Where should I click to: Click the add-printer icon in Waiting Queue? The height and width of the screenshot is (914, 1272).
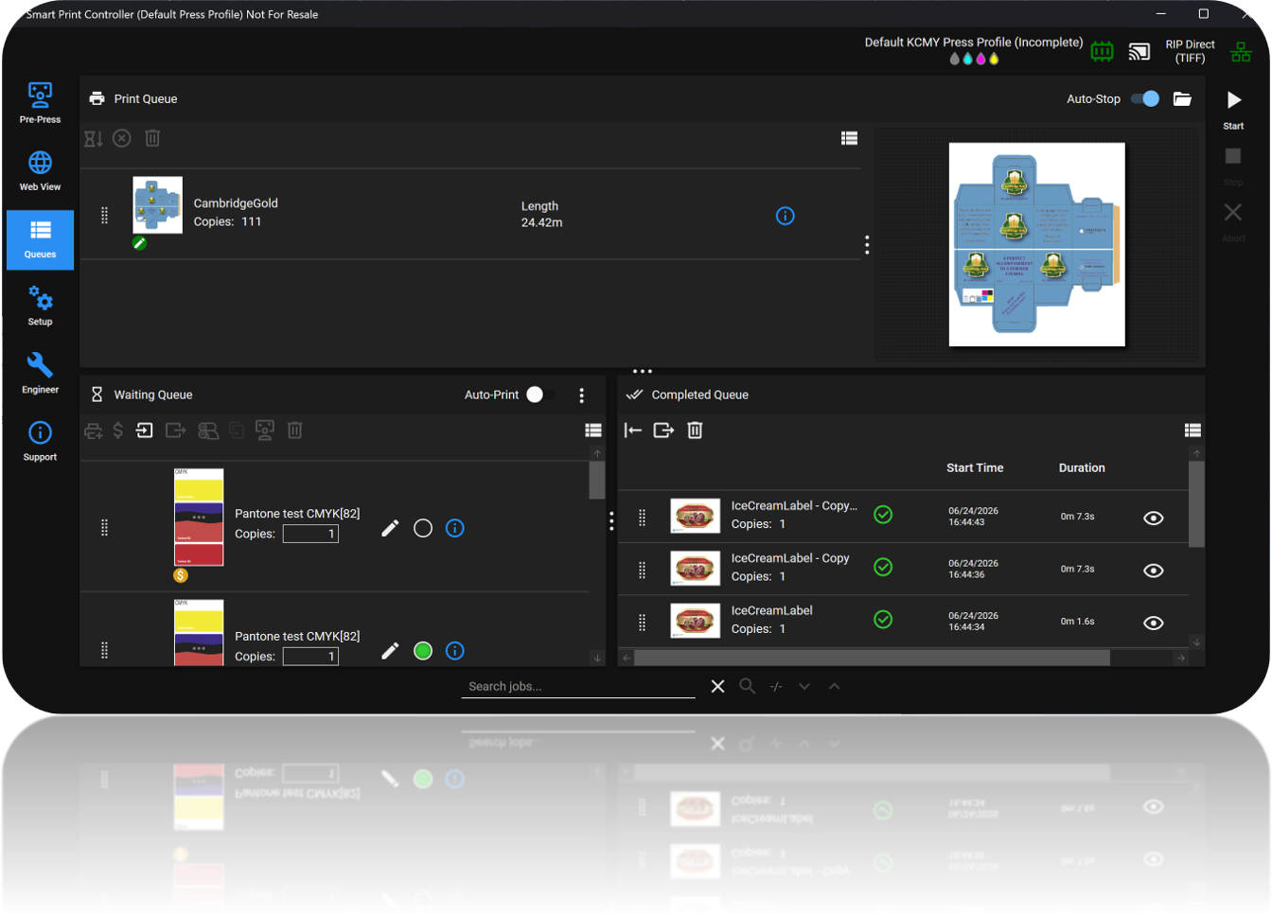93,431
